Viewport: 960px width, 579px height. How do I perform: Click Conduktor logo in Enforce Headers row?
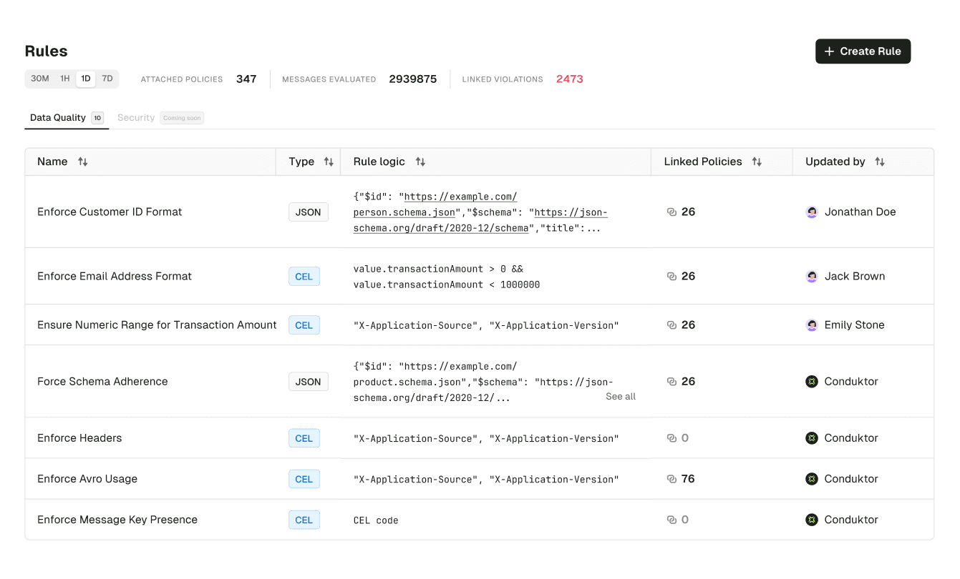tap(812, 438)
